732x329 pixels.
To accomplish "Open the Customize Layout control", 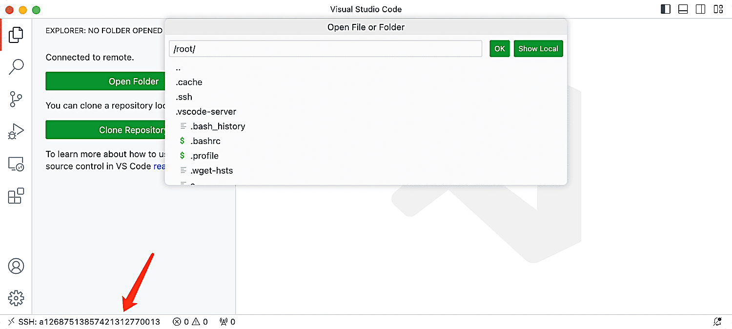I will 718,9.
